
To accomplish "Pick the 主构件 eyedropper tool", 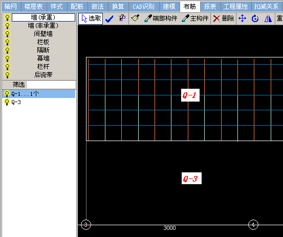I will (195, 18).
